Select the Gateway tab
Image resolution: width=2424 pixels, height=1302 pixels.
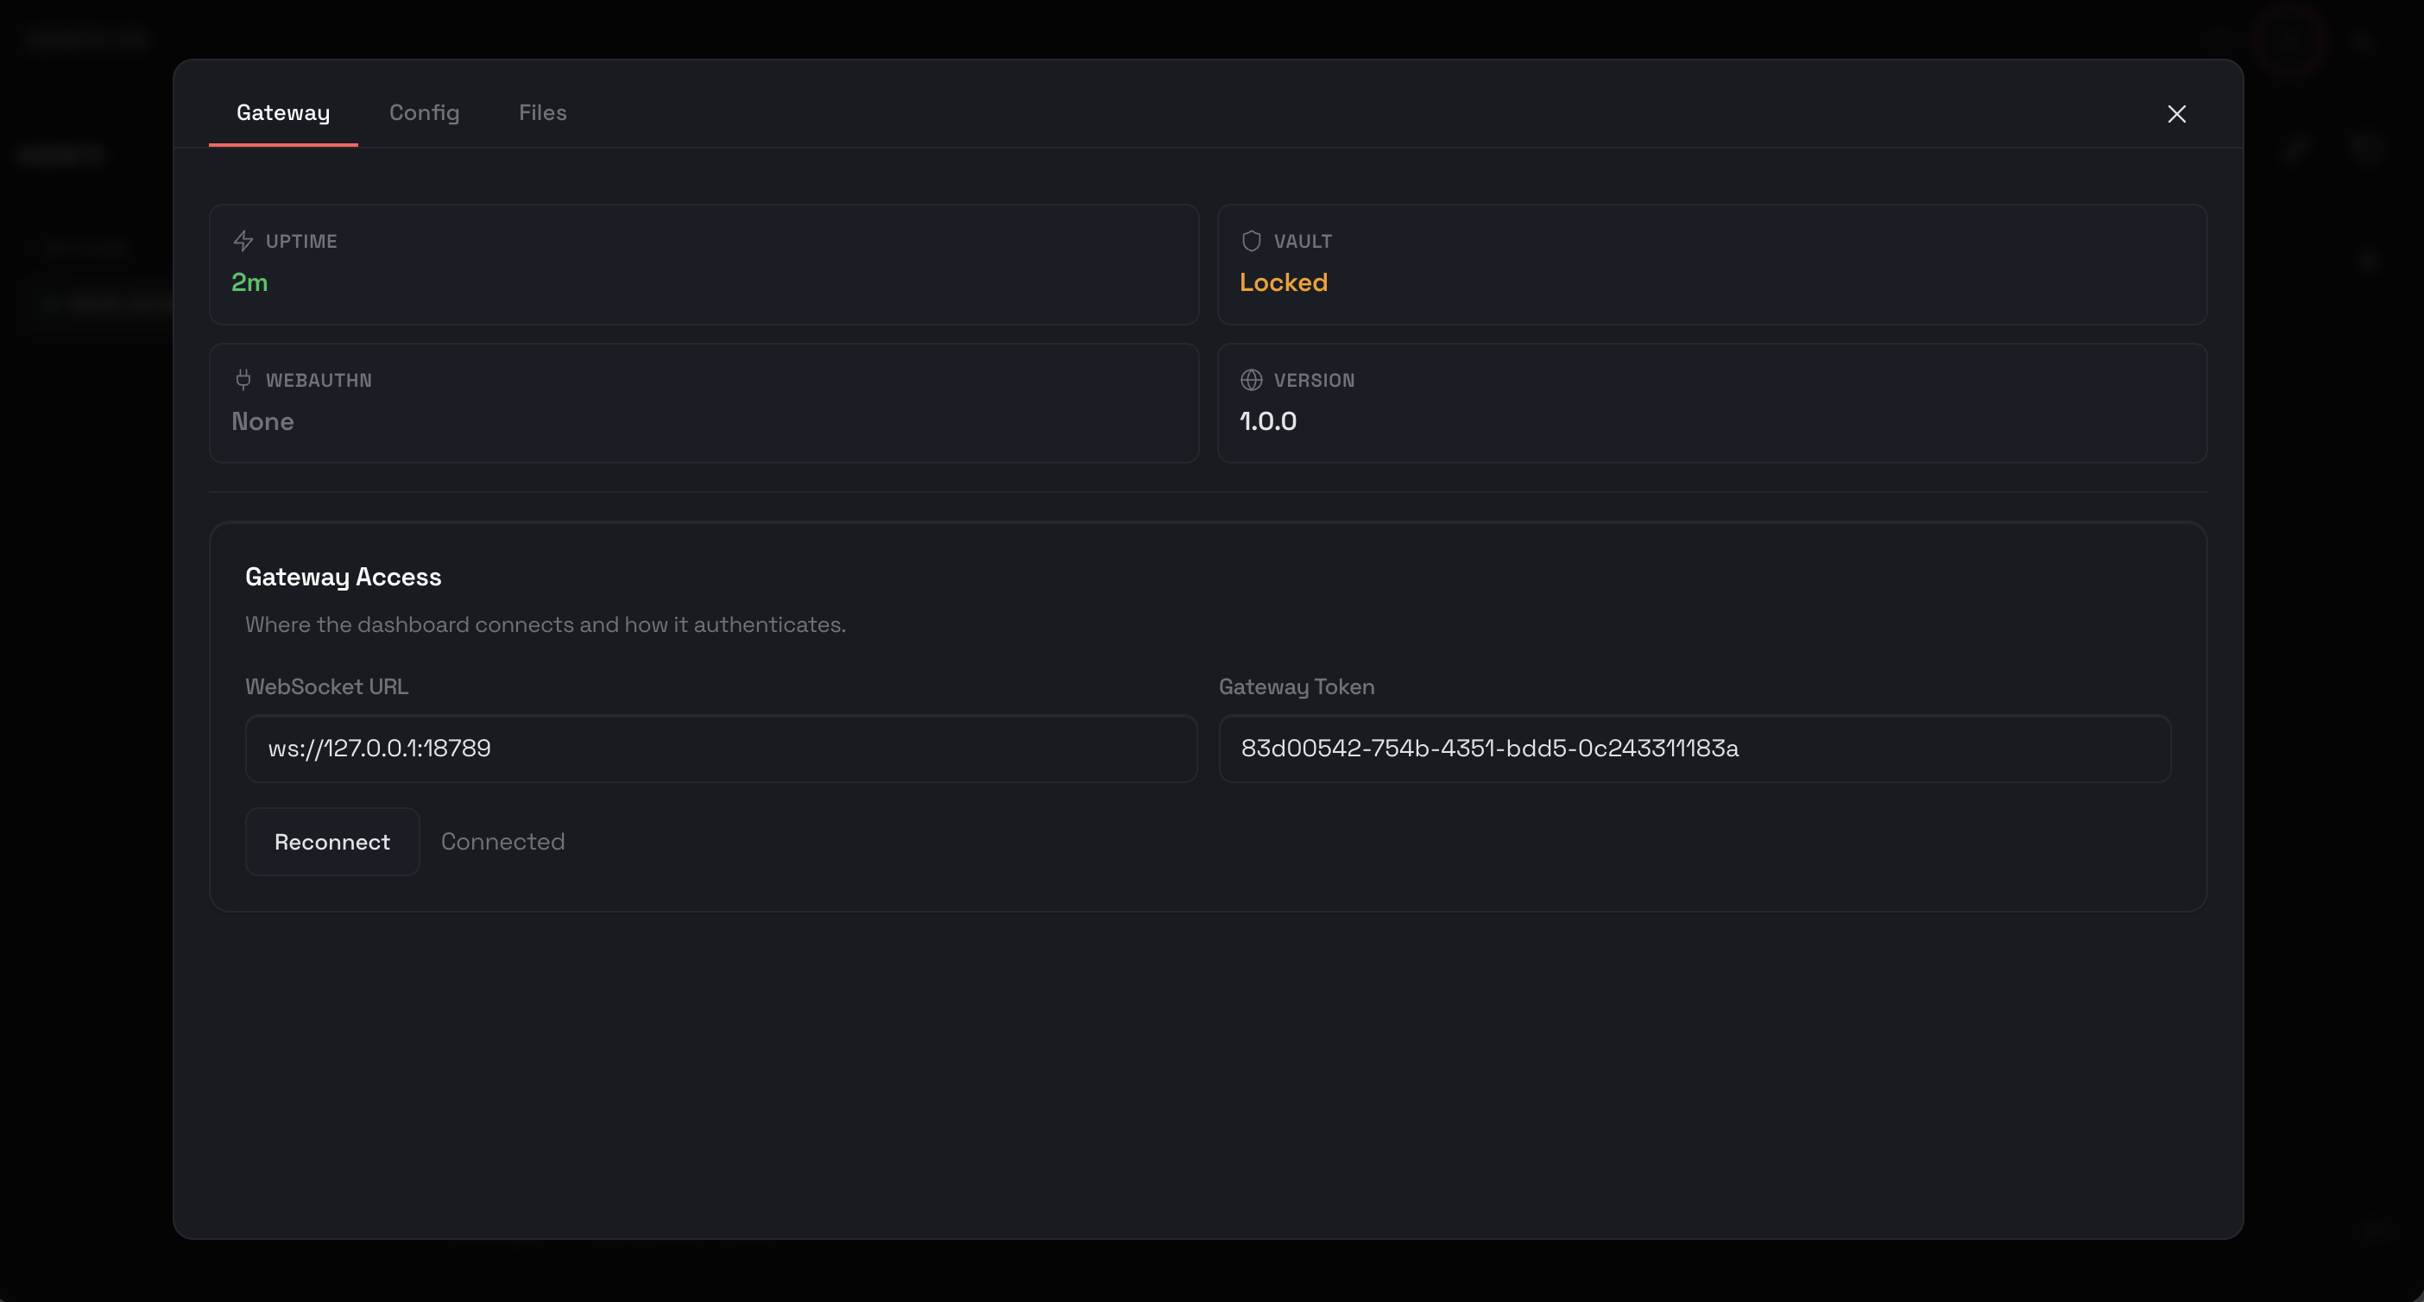(x=282, y=113)
